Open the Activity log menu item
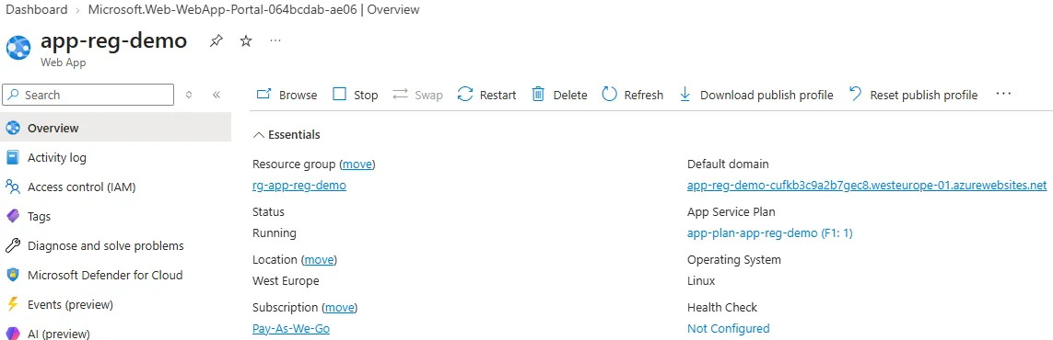The width and height of the screenshot is (1053, 340). click(x=115, y=157)
